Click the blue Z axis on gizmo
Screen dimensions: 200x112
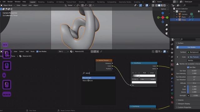pos(163,13)
